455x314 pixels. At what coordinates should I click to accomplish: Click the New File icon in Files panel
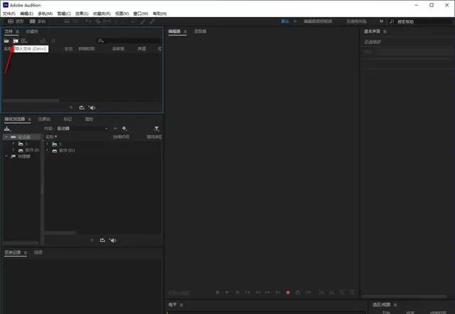click(23, 40)
